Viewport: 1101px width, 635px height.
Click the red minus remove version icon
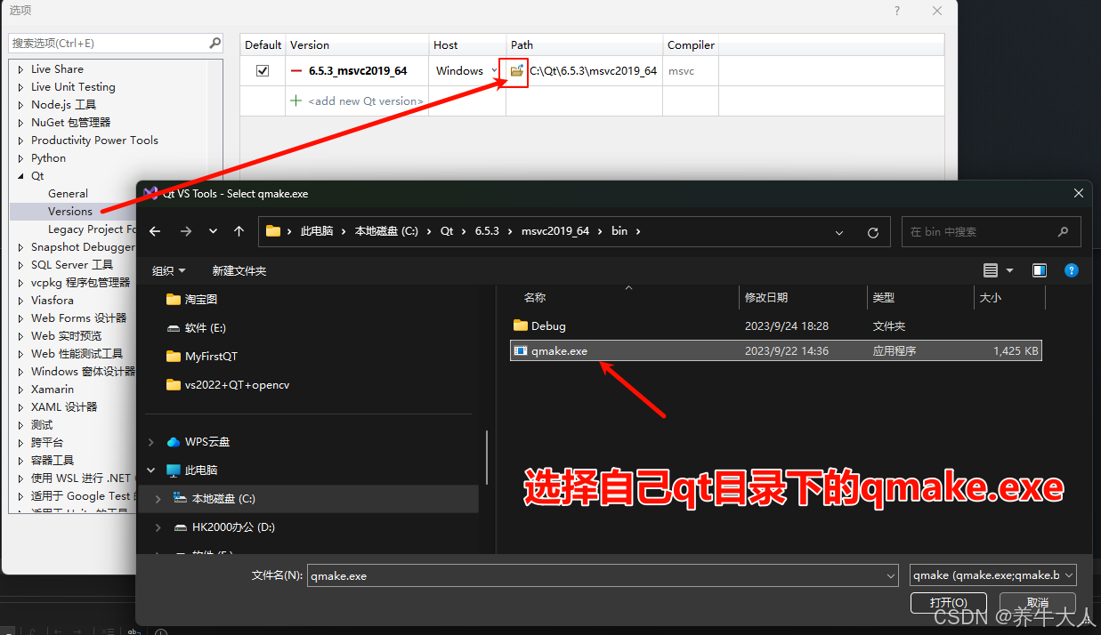click(296, 70)
